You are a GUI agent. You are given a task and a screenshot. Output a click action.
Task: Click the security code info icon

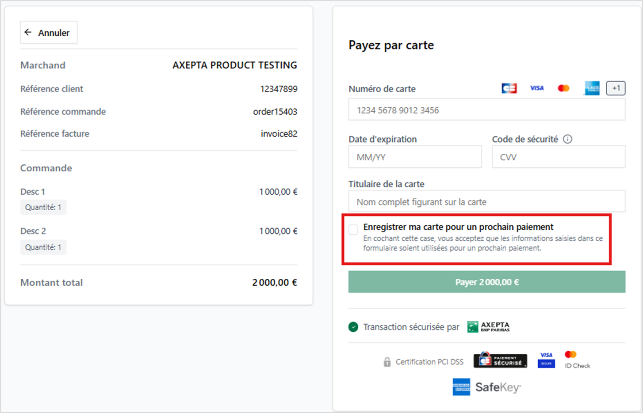click(x=568, y=139)
